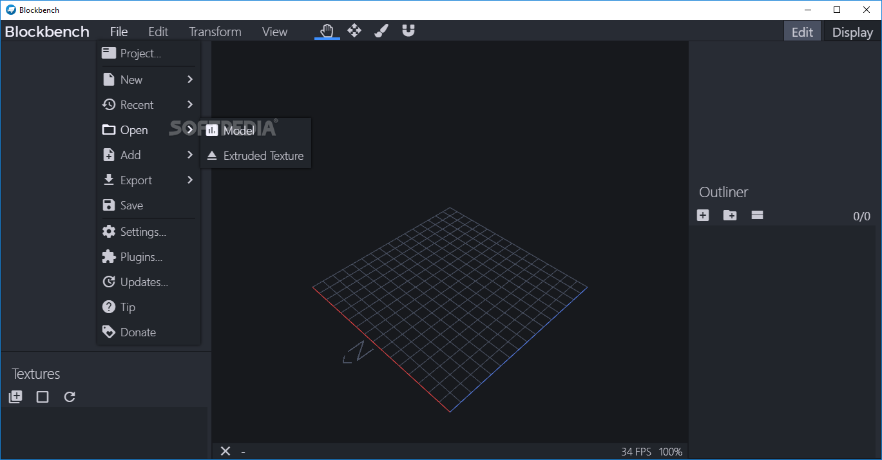This screenshot has width=882, height=460.
Task: Click the Outliner panel heading
Action: tap(724, 192)
